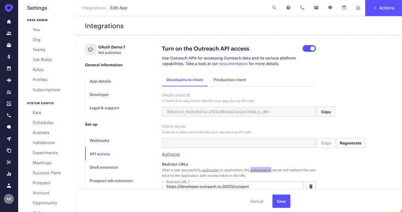The height and width of the screenshot is (212, 402).
Task: Open the chat bubble icon in top bar
Action: pyautogui.click(x=330, y=8)
